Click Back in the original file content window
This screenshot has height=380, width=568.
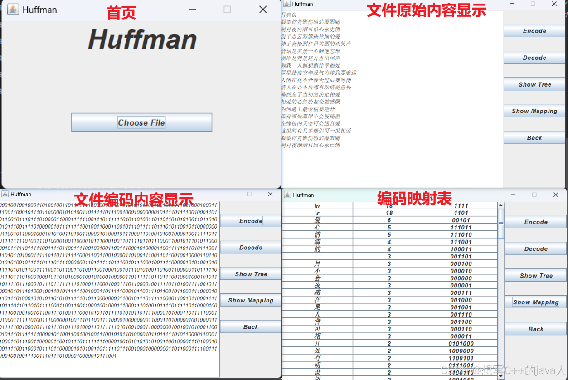pyautogui.click(x=534, y=137)
